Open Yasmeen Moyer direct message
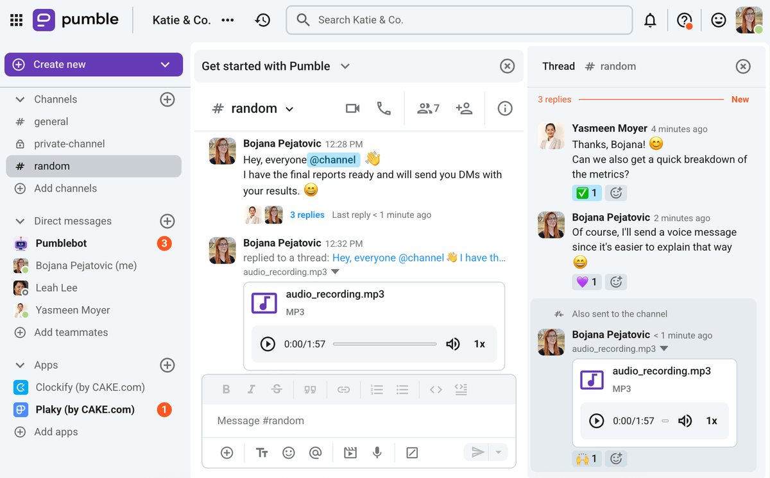The height and width of the screenshot is (478, 770). pos(73,310)
